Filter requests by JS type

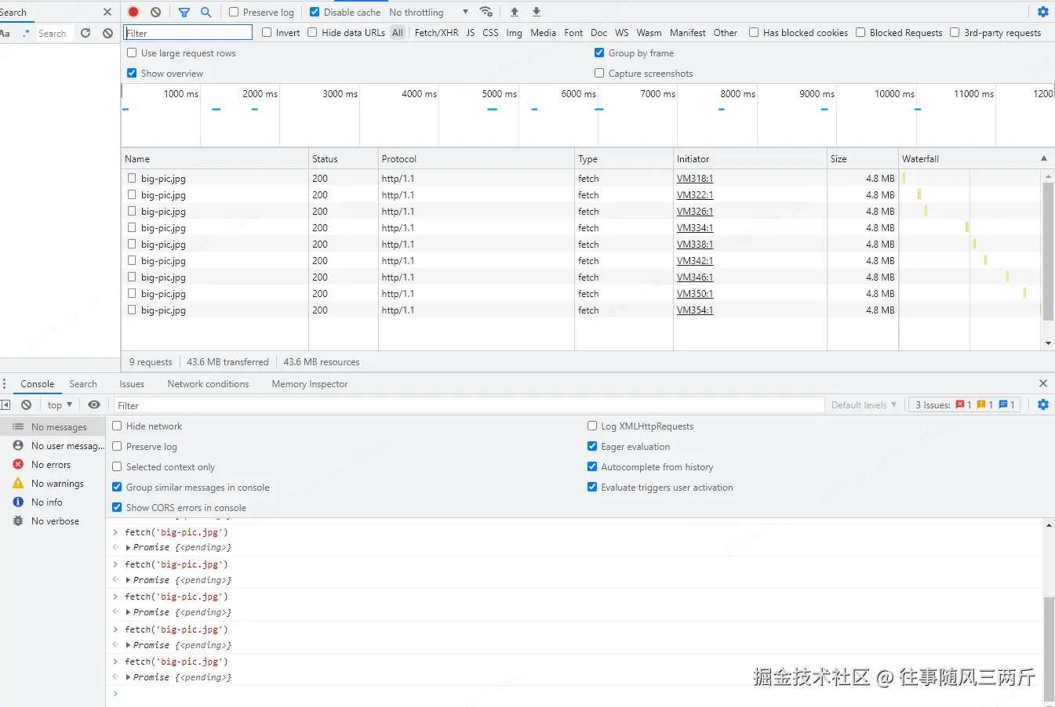[x=470, y=32]
